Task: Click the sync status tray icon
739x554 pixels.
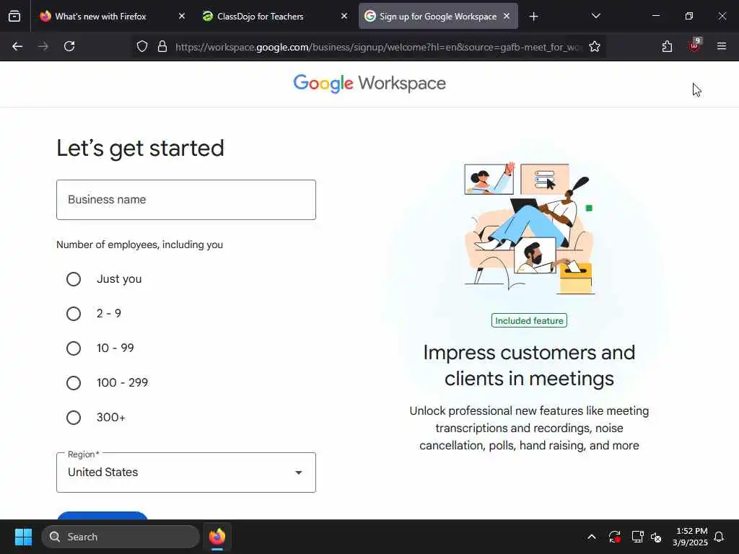Action: point(615,537)
